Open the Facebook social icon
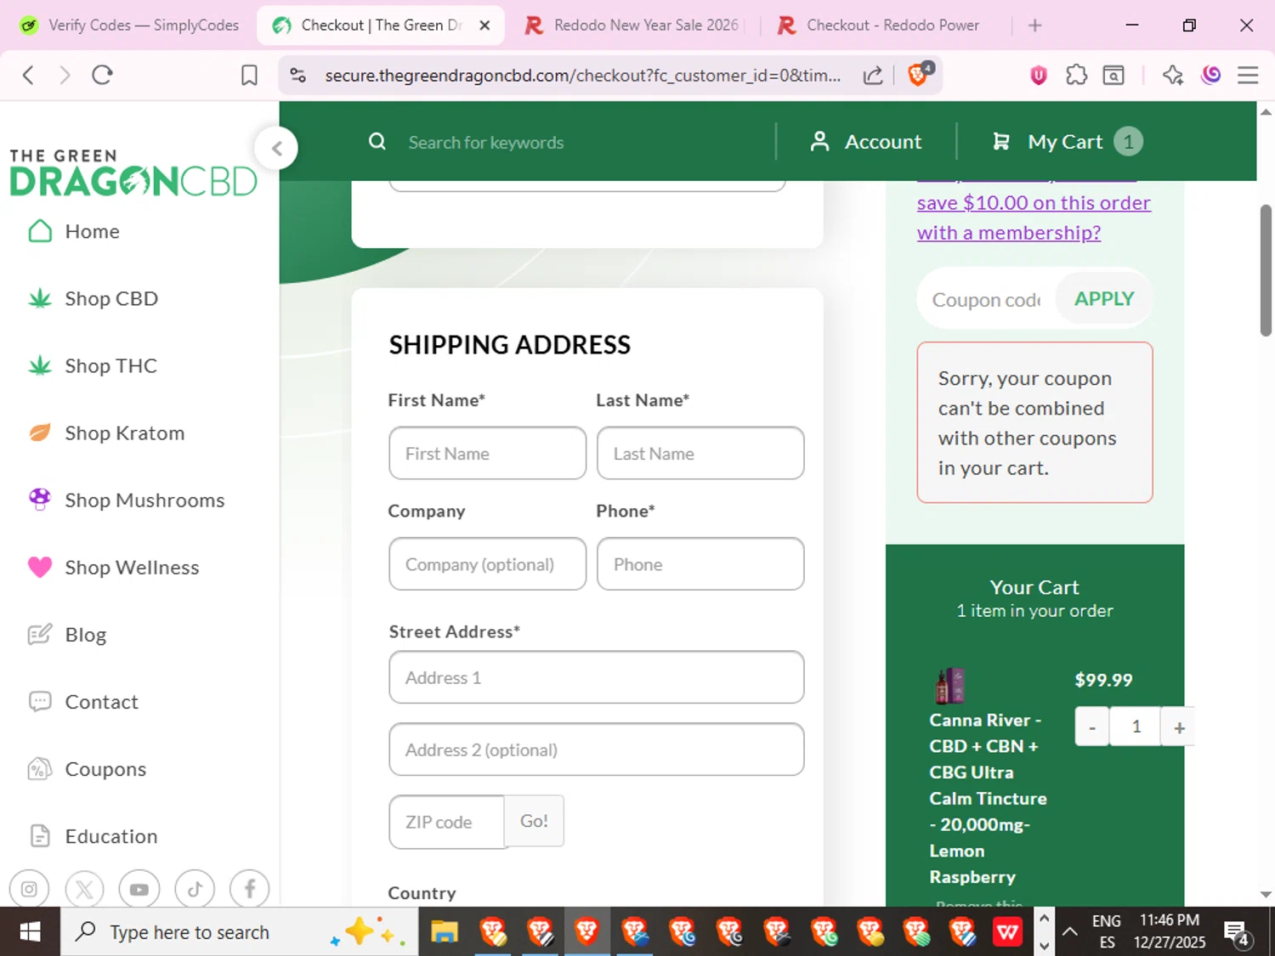 point(250,889)
